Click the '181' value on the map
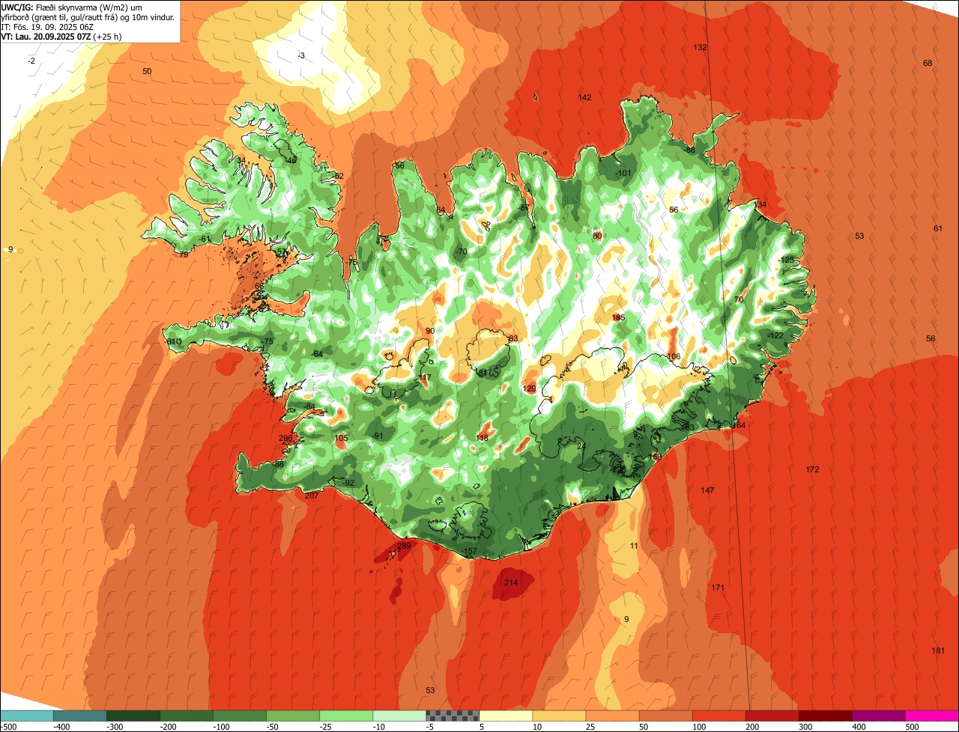959x732 pixels. tap(938, 650)
